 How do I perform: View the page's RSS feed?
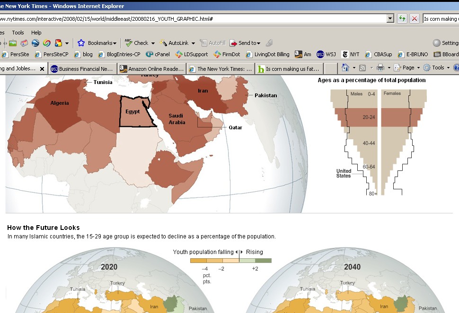click(362, 68)
